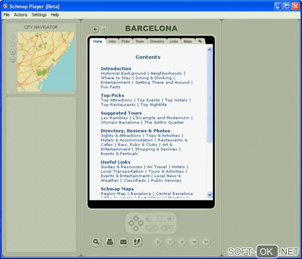This screenshot has width=302, height=259.
Task: Click the vertical scrollbar thumb
Action: tap(210, 98)
